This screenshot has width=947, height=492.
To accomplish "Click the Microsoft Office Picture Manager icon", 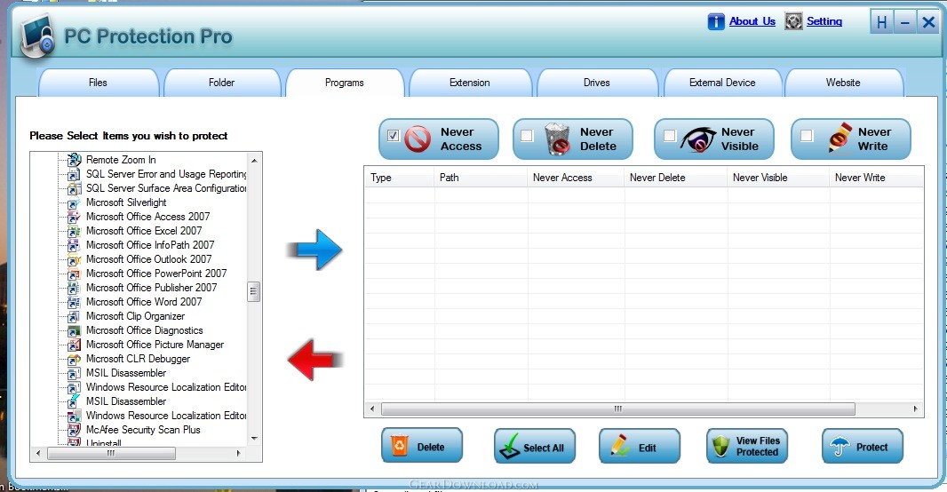I will tap(74, 345).
